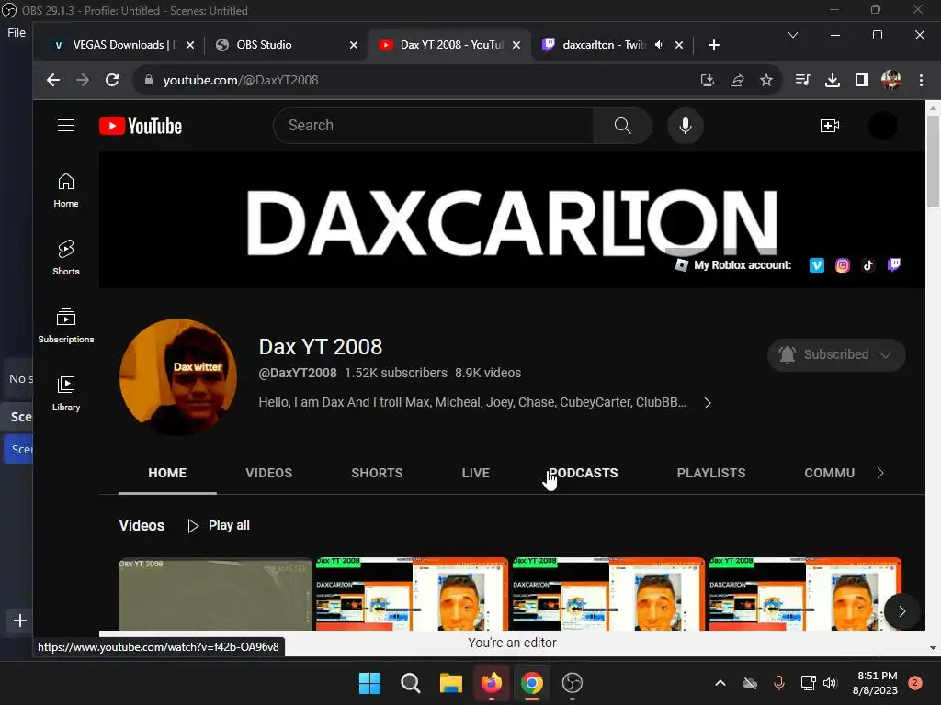Show hidden system tray icons
Viewport: 941px width, 705px height.
coord(720,683)
